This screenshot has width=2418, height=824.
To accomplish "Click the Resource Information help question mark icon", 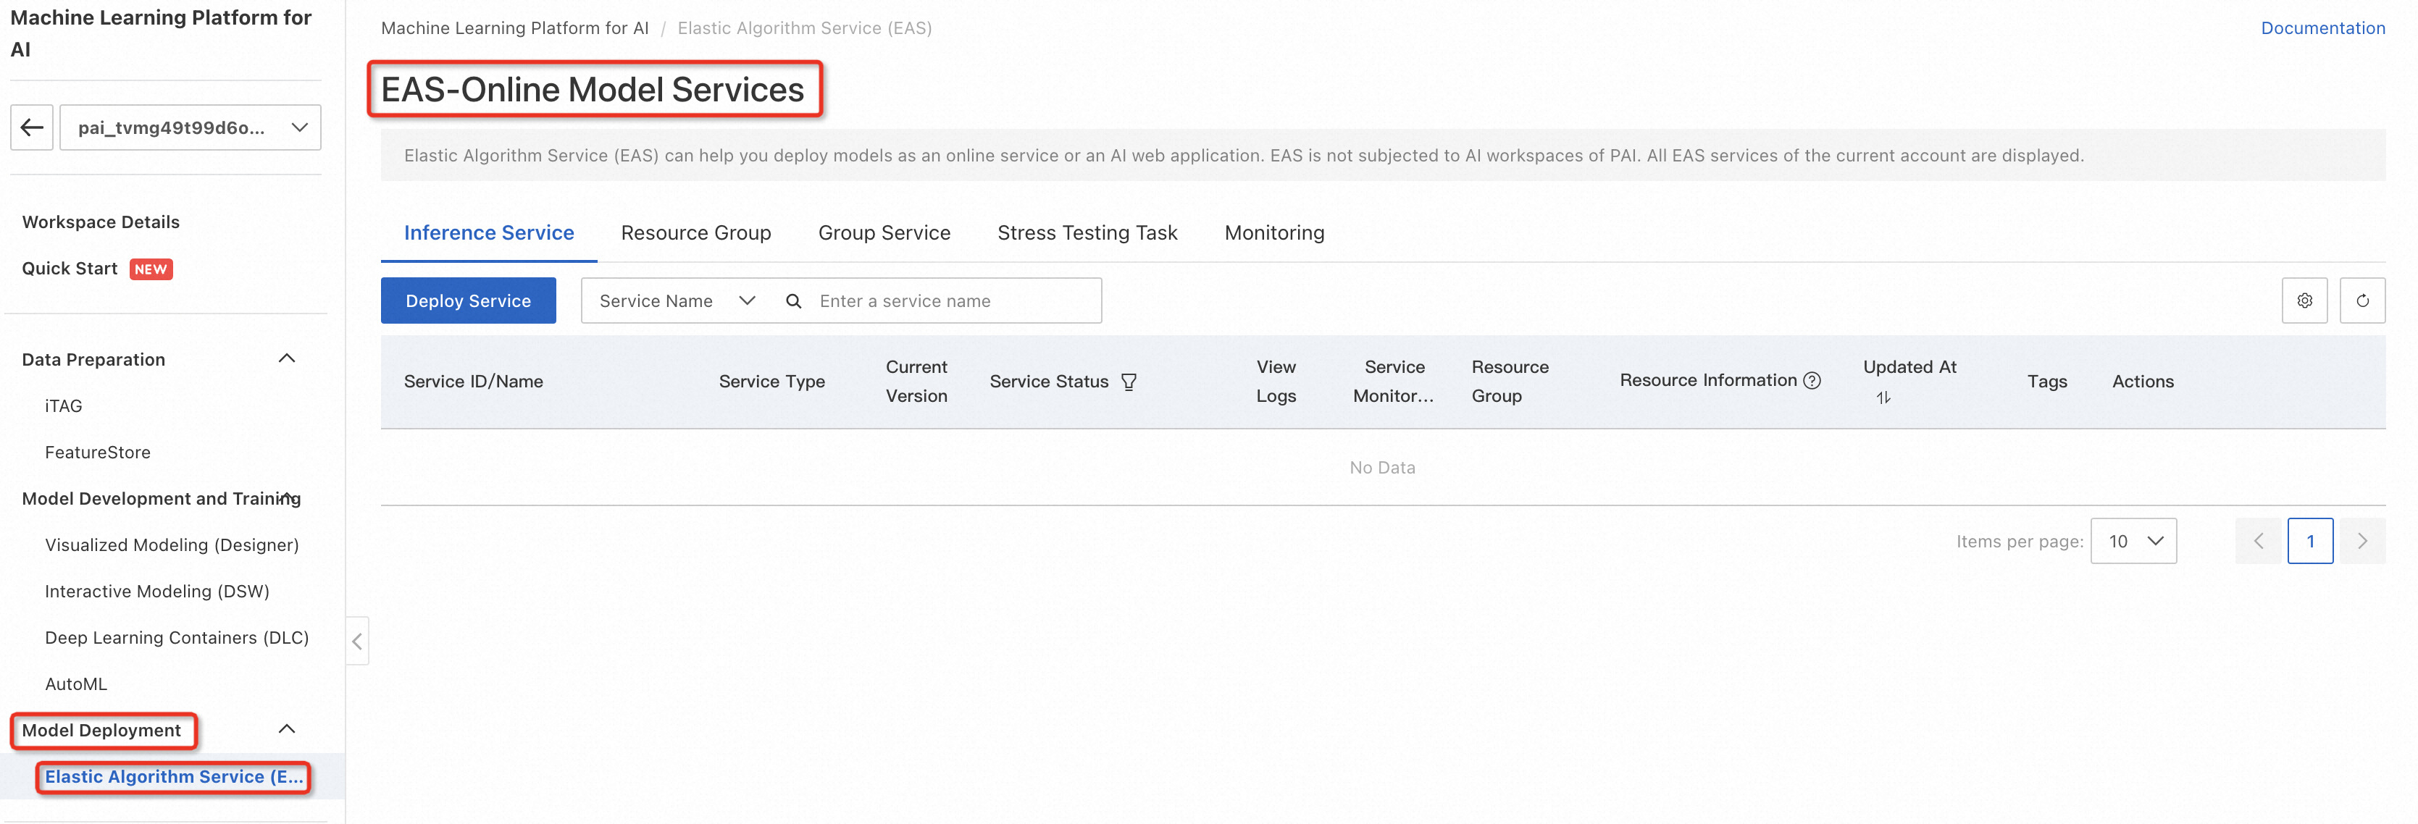I will (1812, 380).
